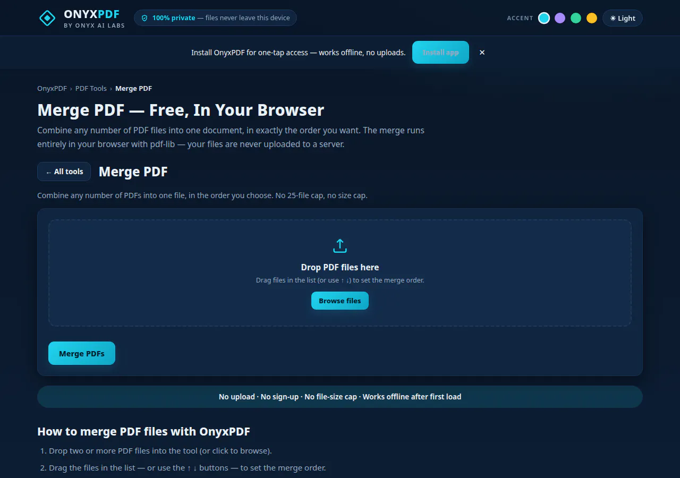
Task: Click step 2 'Drag the files in the list'
Action: click(x=188, y=468)
